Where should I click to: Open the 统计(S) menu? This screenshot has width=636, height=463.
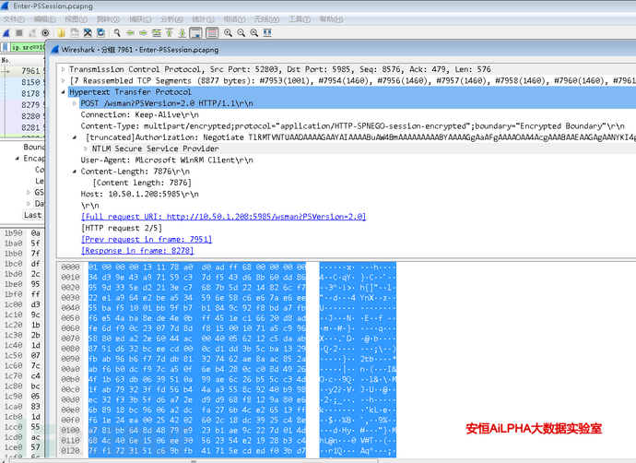coord(203,19)
